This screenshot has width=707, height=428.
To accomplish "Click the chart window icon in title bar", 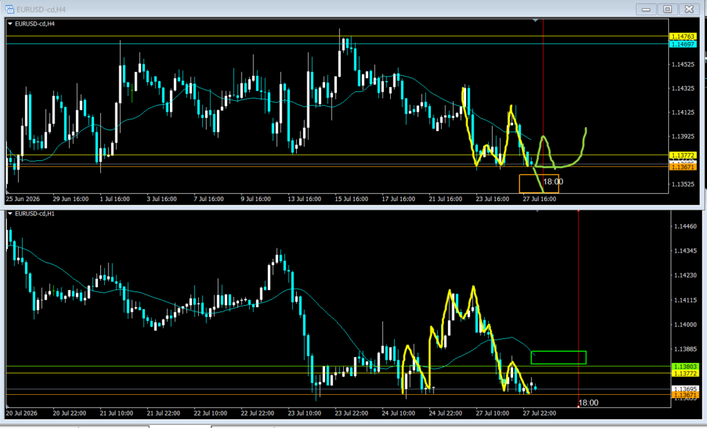I will (10, 9).
